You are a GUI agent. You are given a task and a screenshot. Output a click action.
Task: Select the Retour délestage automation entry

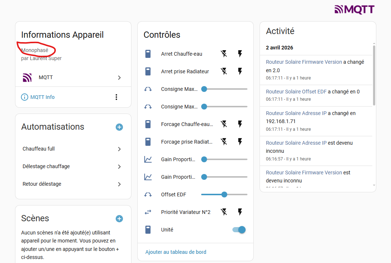point(72,184)
